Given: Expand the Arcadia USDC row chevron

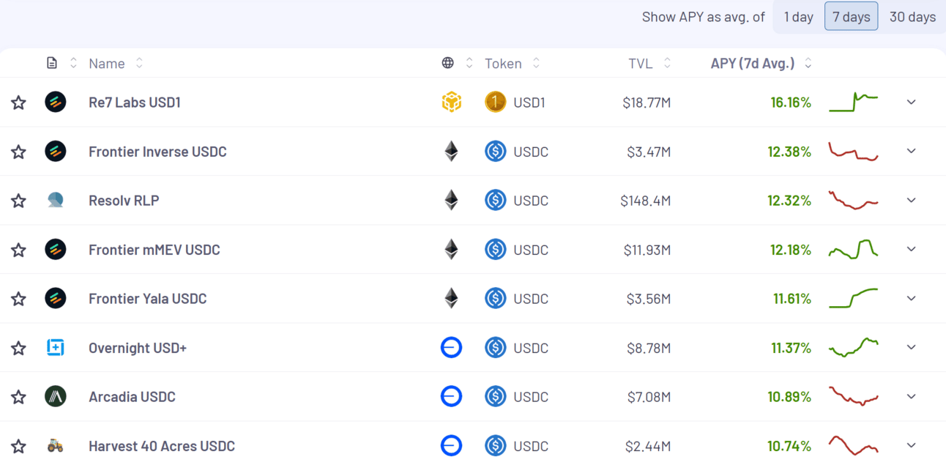Looking at the screenshot, I should pyautogui.click(x=912, y=397).
